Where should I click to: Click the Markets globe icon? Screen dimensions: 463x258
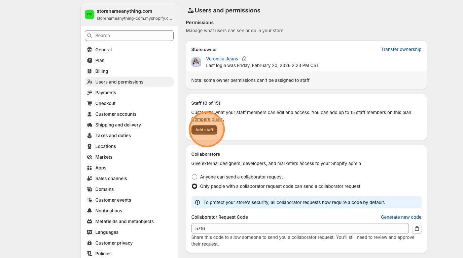pos(90,157)
